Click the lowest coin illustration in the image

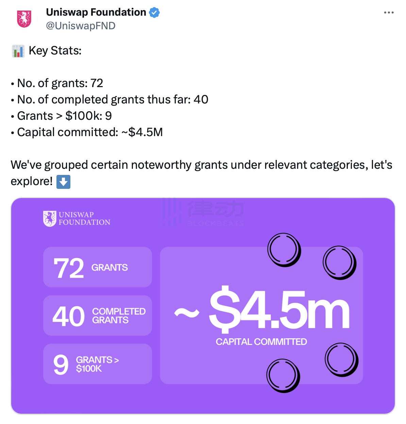(x=283, y=375)
